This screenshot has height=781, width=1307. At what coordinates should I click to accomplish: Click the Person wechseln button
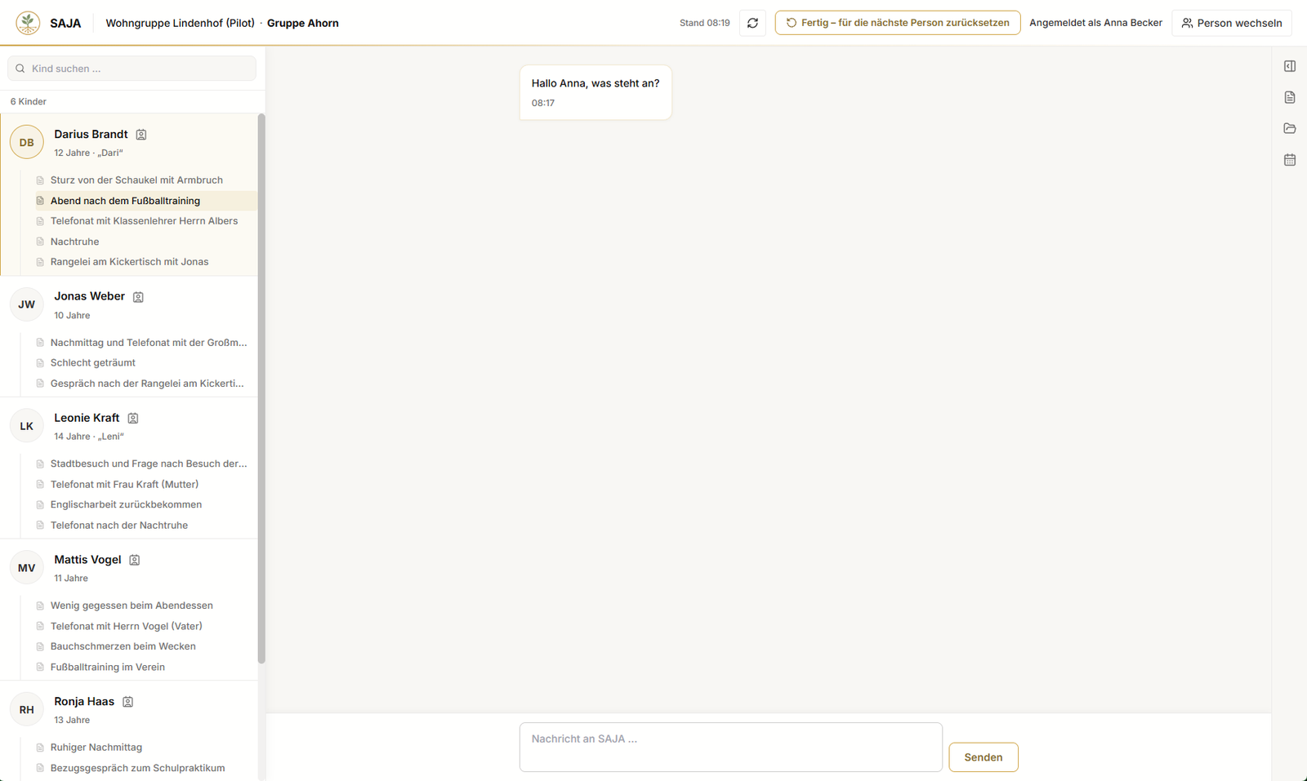1232,23
